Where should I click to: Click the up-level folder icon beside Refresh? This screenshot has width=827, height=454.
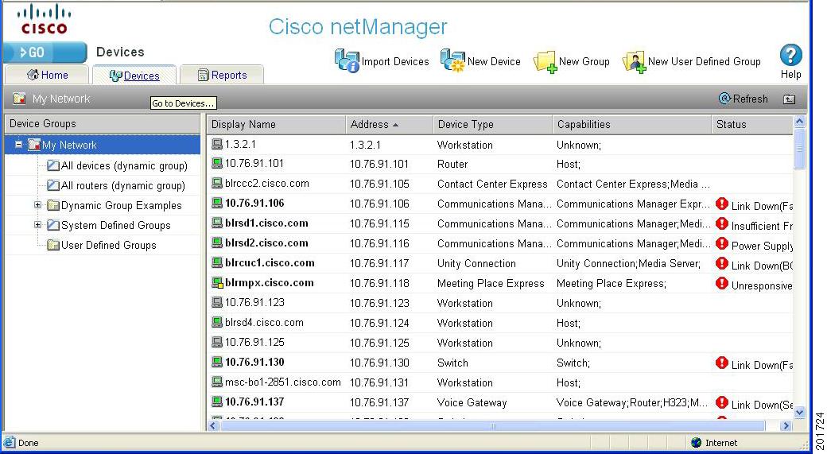[x=789, y=99]
